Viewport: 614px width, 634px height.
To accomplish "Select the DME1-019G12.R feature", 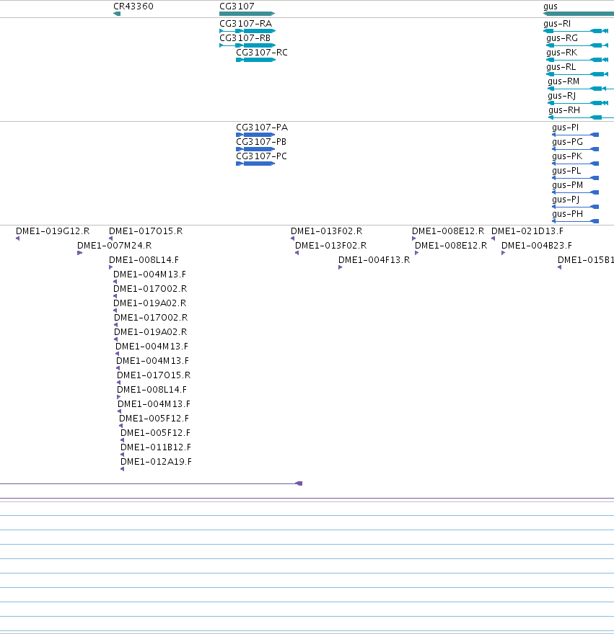I will point(18,238).
